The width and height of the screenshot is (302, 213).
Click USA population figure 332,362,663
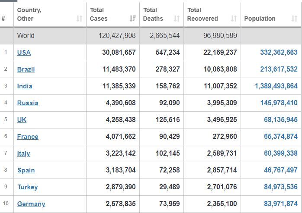[279, 52]
